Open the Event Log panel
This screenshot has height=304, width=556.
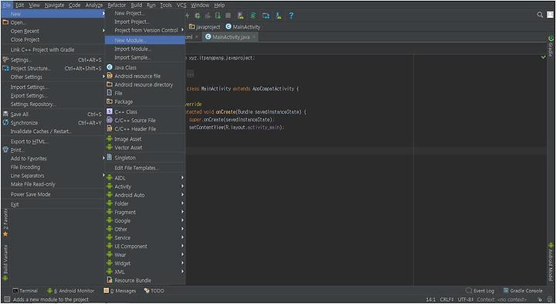480,291
